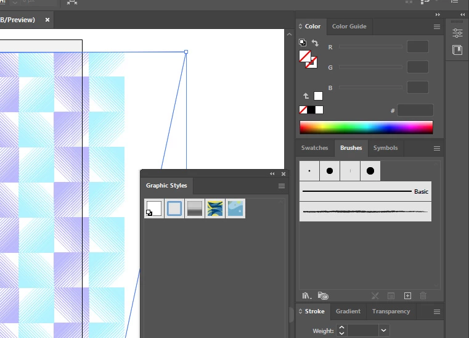469x338 pixels.
Task: Select the Basic brush
Action: coord(365,191)
